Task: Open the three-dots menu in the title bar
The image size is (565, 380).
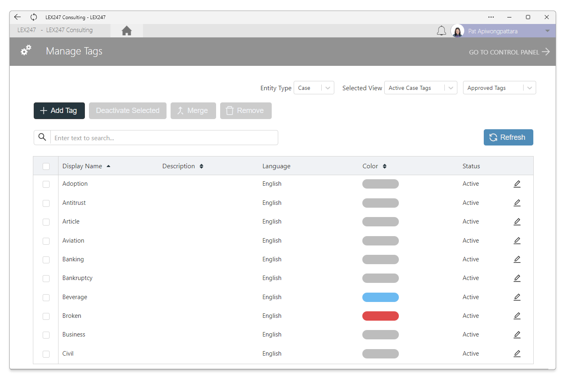Action: point(491,17)
